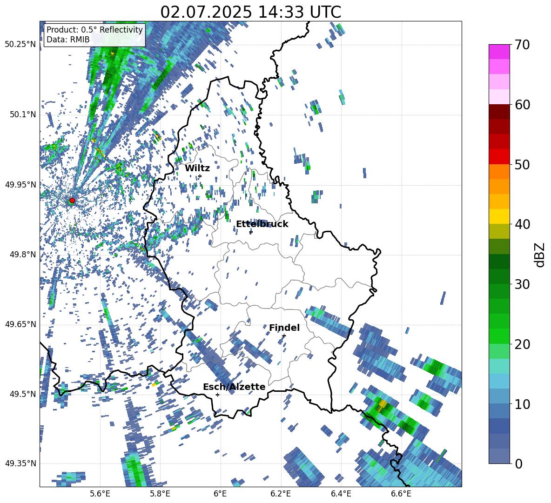Click the 60 colorbar tick label
The image size is (551, 503).
coord(522,104)
